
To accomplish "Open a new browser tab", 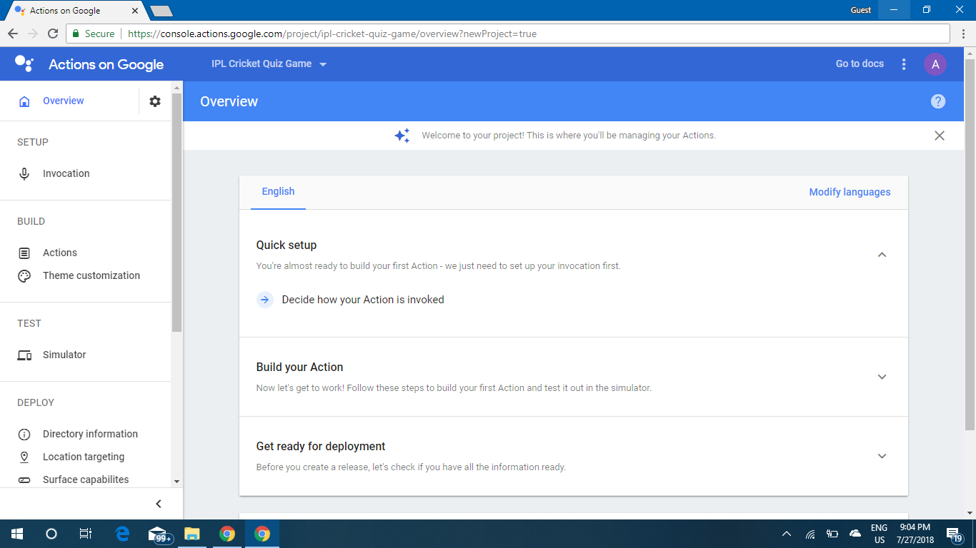I will coord(161,11).
